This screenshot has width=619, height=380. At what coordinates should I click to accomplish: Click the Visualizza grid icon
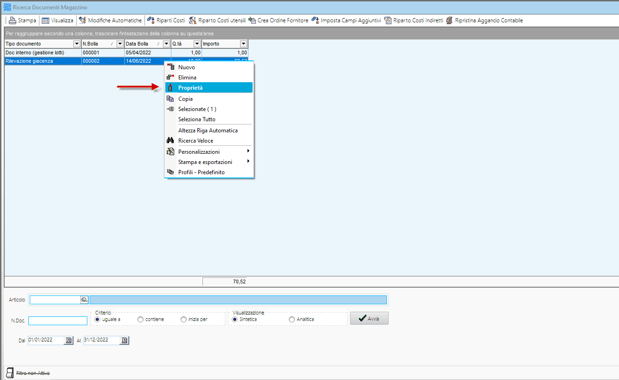[46, 20]
